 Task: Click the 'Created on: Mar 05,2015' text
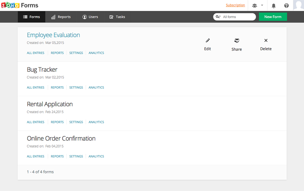tap(45, 43)
